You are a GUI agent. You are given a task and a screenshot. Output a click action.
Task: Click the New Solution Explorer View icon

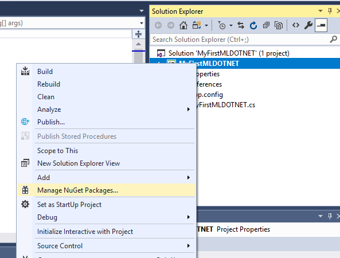[x=25, y=163]
